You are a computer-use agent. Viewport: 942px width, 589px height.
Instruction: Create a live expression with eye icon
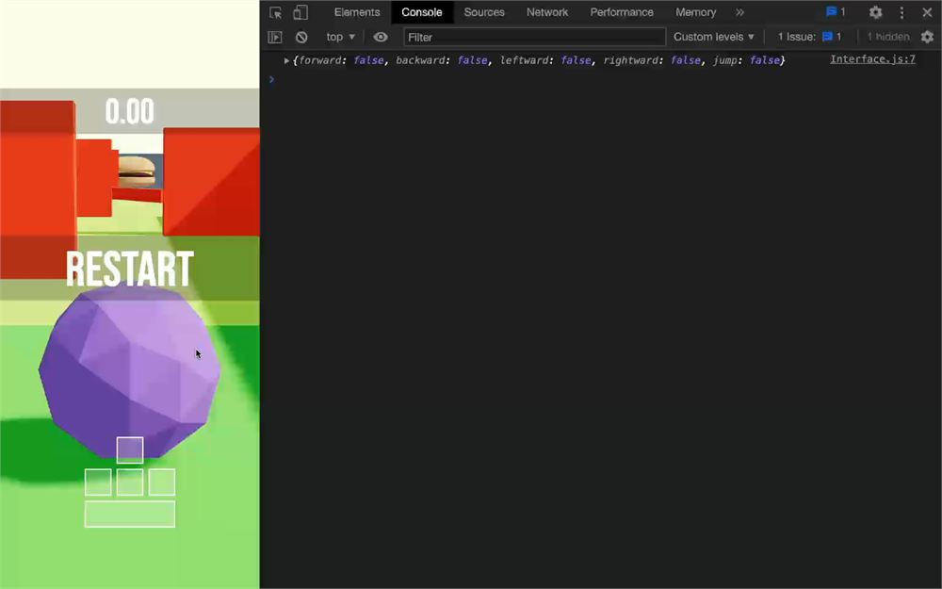point(381,38)
